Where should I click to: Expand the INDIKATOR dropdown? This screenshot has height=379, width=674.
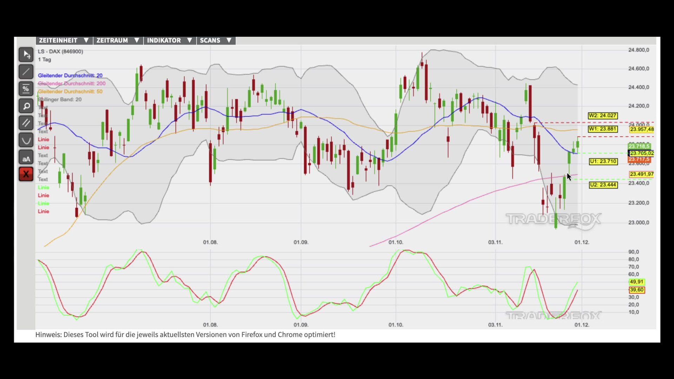point(170,40)
